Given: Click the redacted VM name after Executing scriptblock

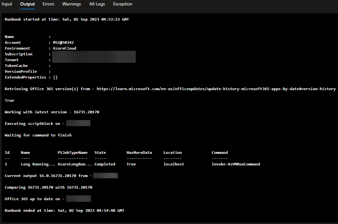Looking at the screenshot, I should [x=78, y=123].
